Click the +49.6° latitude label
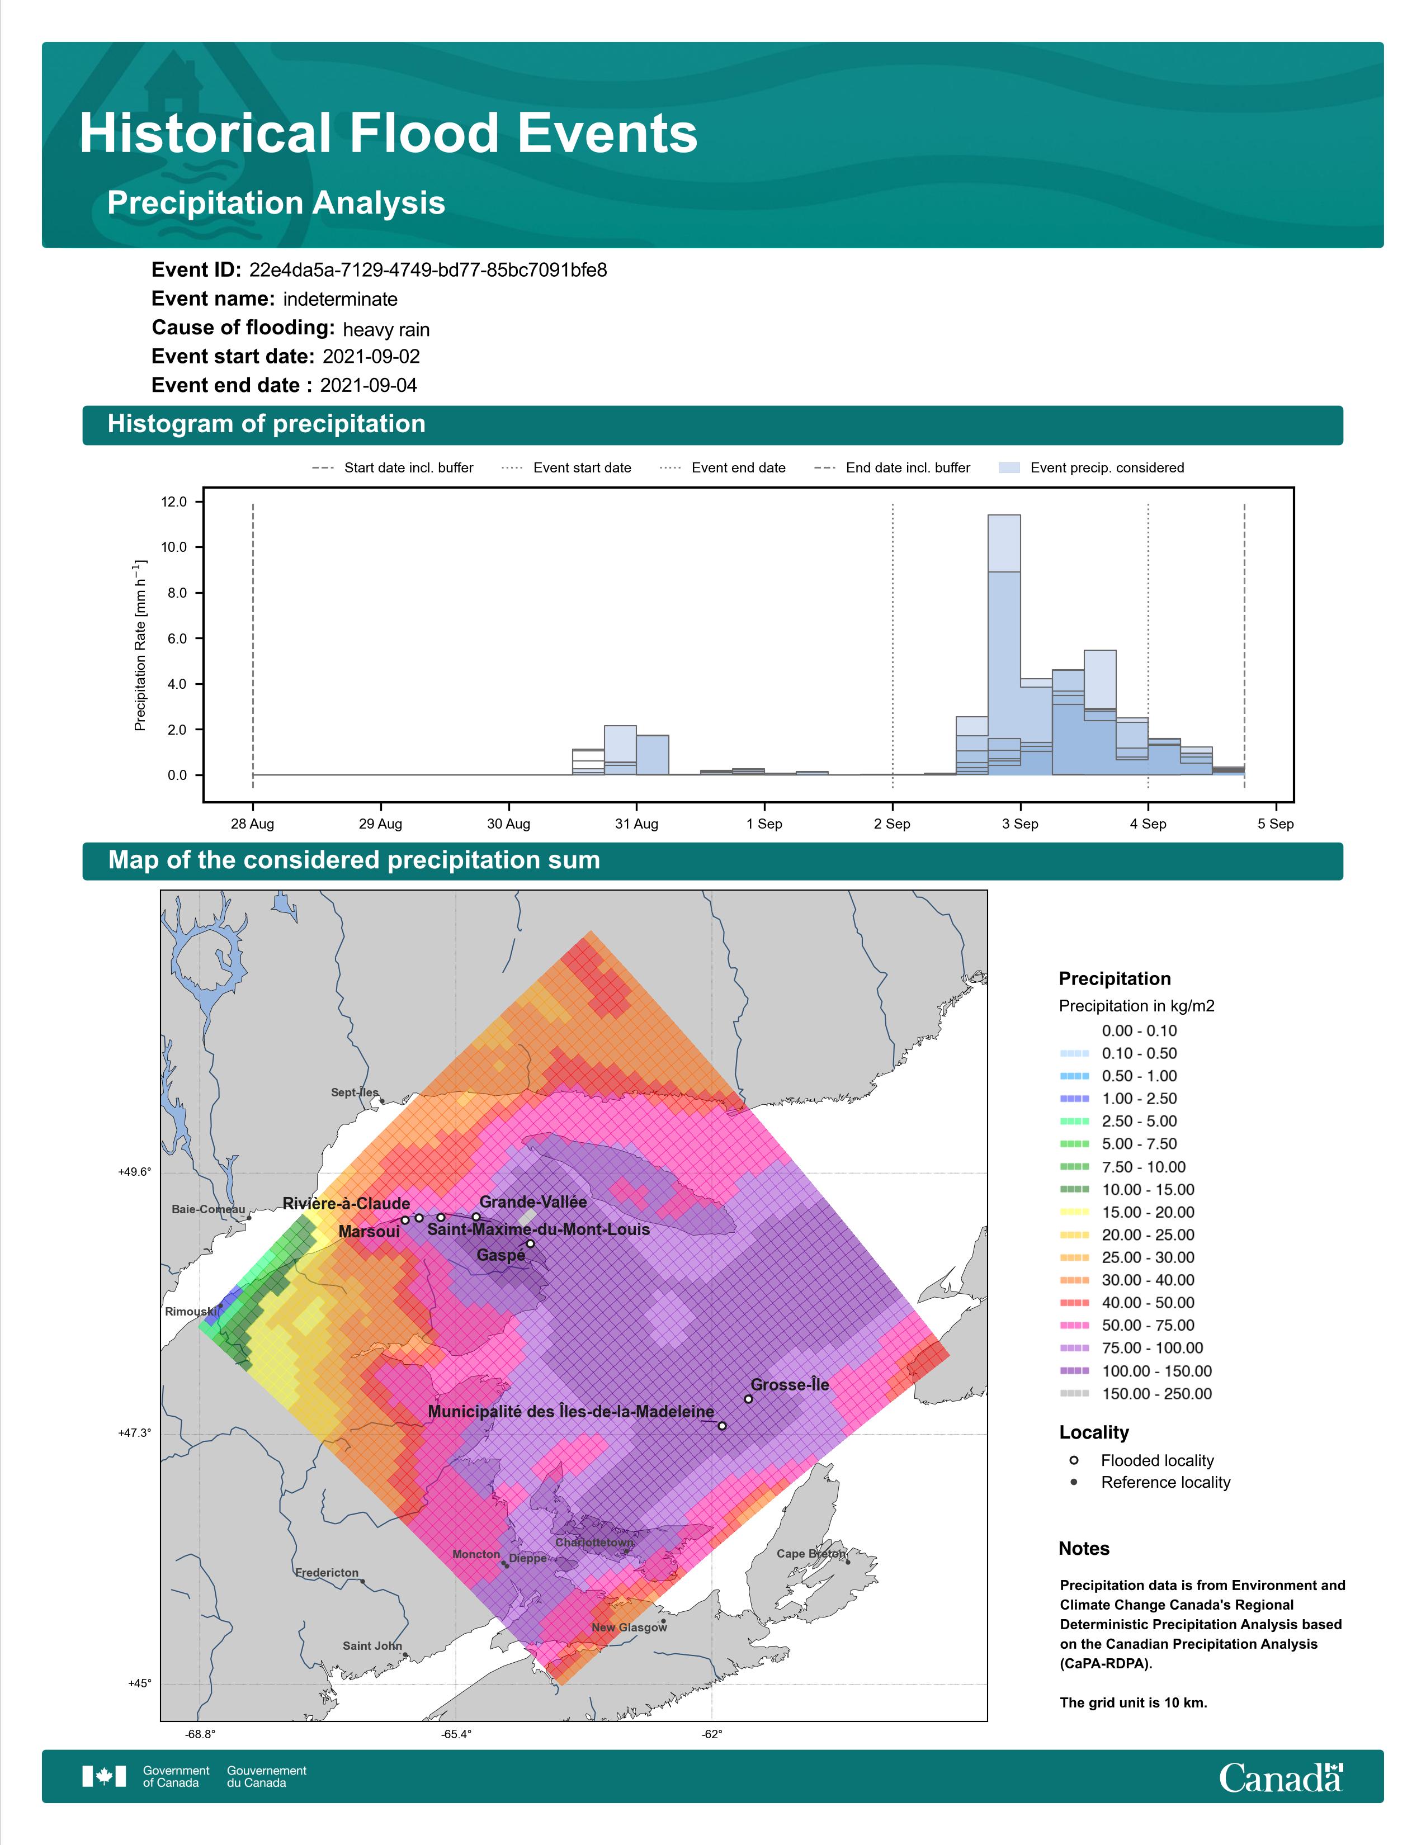 pos(134,1172)
